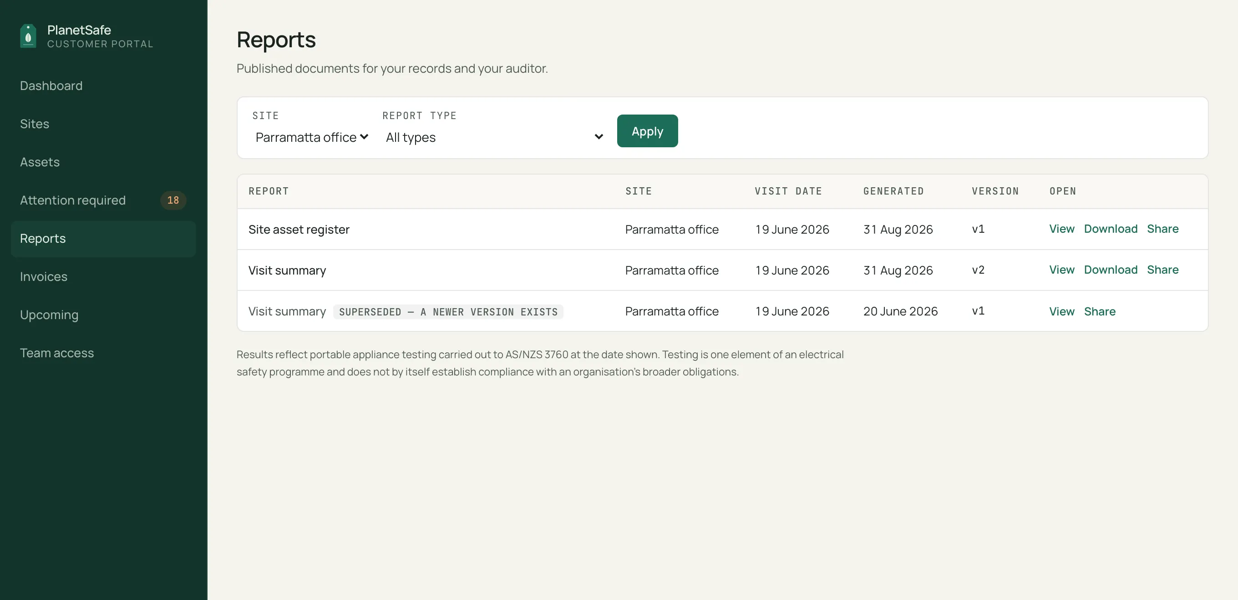
Task: View the superseded Visit summary v1
Action: [1061, 311]
